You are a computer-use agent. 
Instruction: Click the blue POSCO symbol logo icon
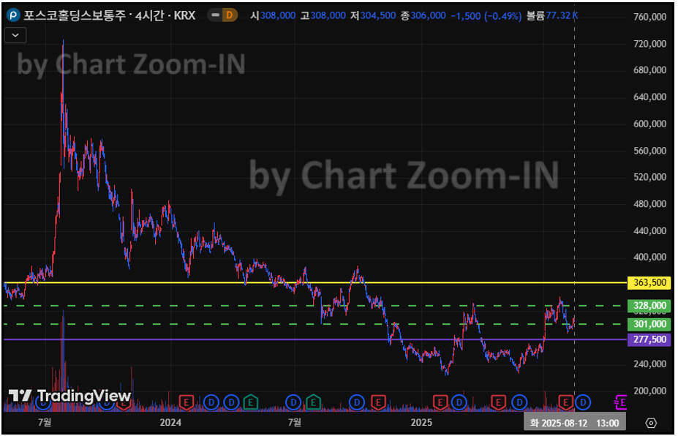[x=13, y=15]
